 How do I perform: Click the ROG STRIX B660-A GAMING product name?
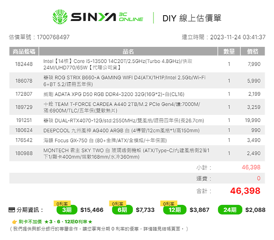click(124, 81)
